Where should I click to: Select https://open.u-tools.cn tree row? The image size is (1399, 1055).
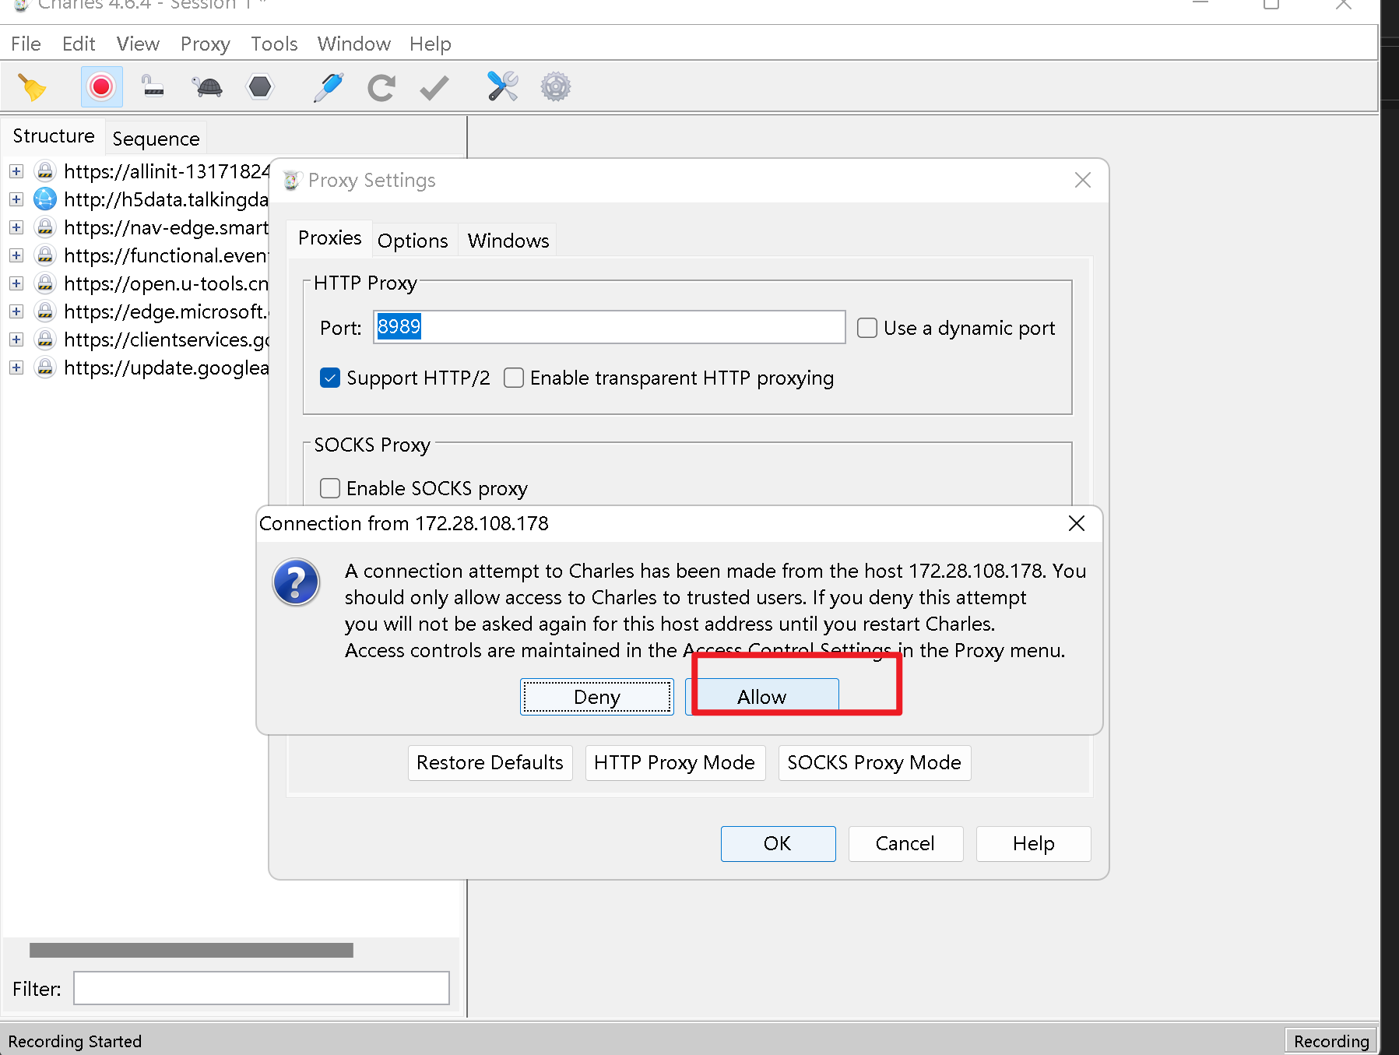tap(166, 283)
